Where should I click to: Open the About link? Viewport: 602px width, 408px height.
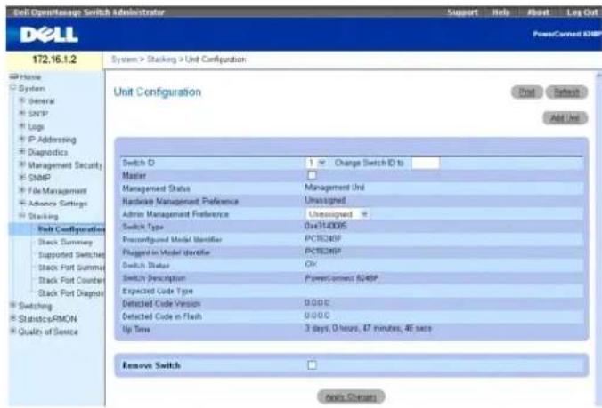coord(538,12)
